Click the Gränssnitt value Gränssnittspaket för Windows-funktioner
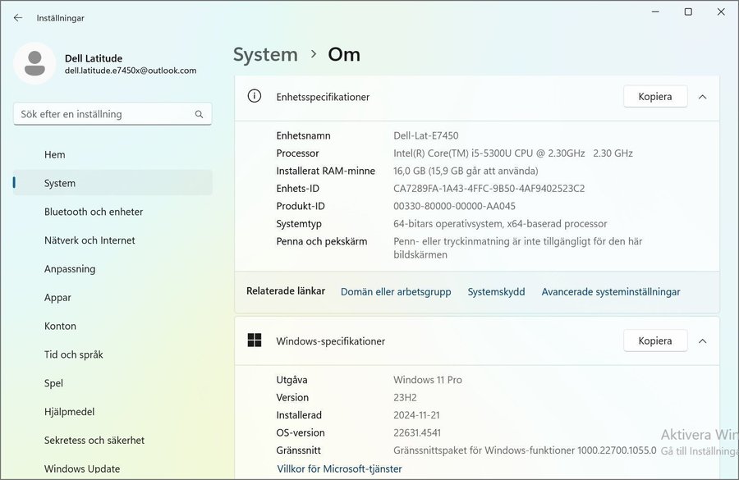The image size is (739, 480). coord(525,450)
